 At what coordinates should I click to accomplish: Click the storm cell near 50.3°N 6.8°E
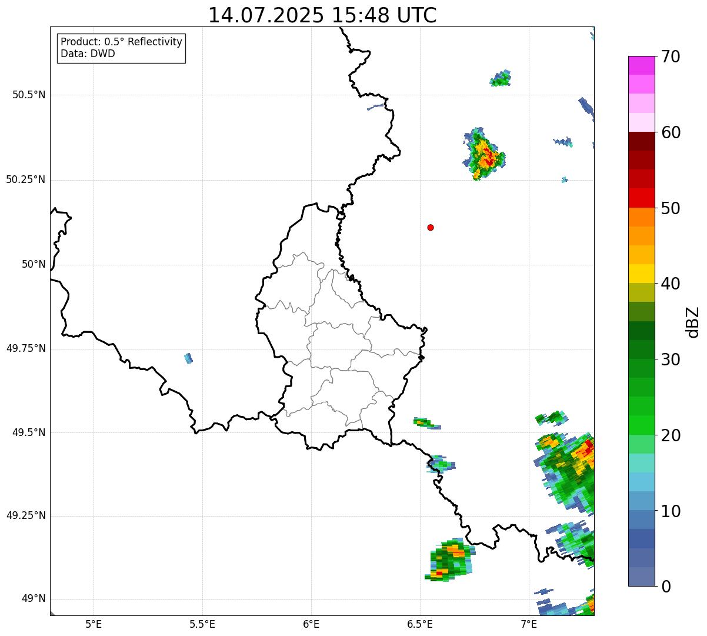[x=485, y=154]
